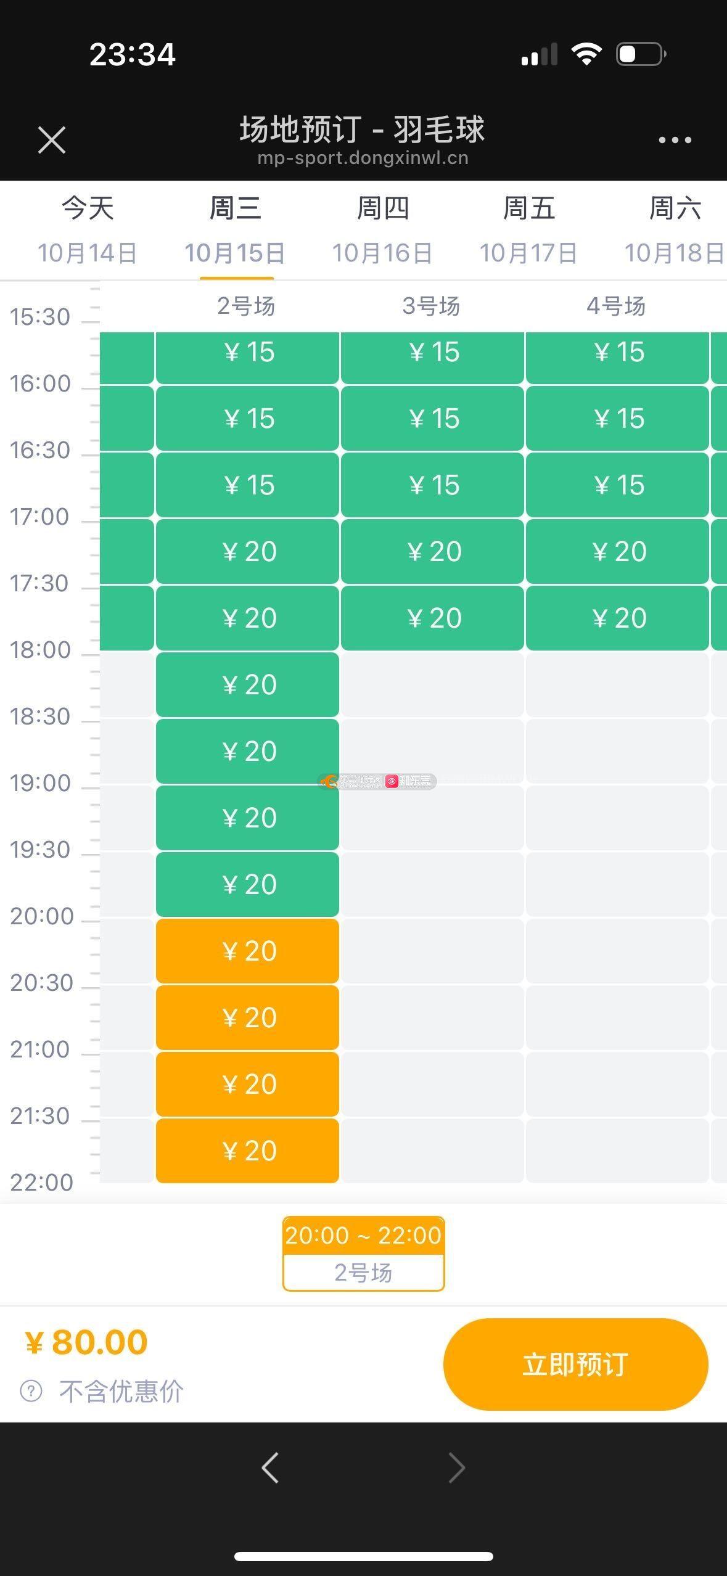Tap the question mark help icon
The image size is (727, 1576).
[x=31, y=1391]
